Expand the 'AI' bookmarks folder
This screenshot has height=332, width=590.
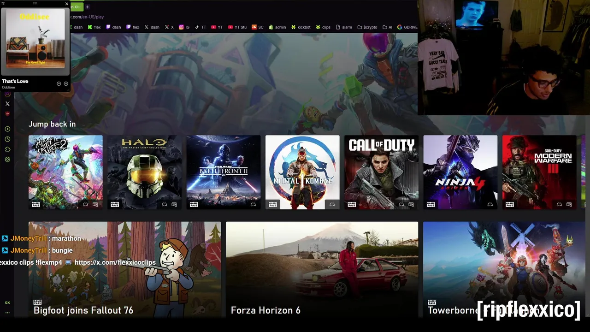pos(388,27)
